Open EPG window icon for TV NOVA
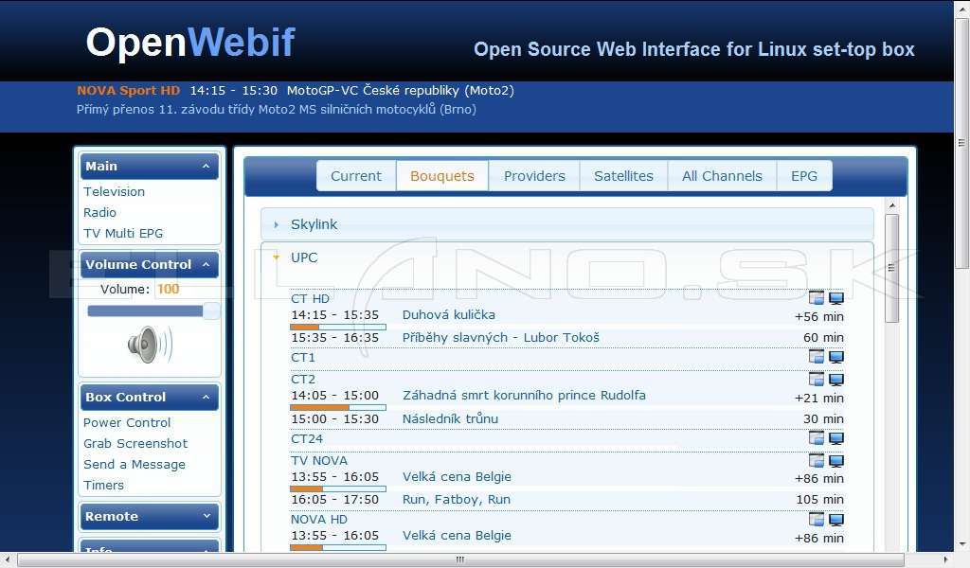This screenshot has height=568, width=970. (x=816, y=460)
